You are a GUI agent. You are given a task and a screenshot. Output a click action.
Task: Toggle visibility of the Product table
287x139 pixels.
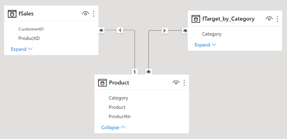point(176,83)
